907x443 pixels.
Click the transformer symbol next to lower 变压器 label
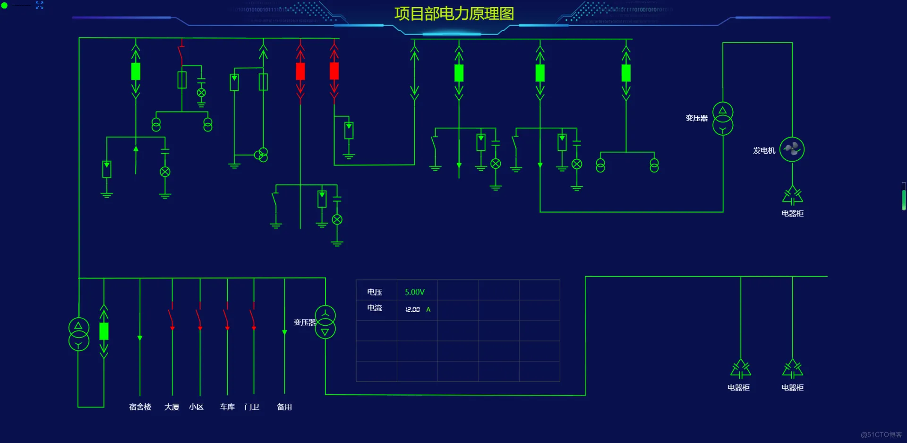(325, 322)
